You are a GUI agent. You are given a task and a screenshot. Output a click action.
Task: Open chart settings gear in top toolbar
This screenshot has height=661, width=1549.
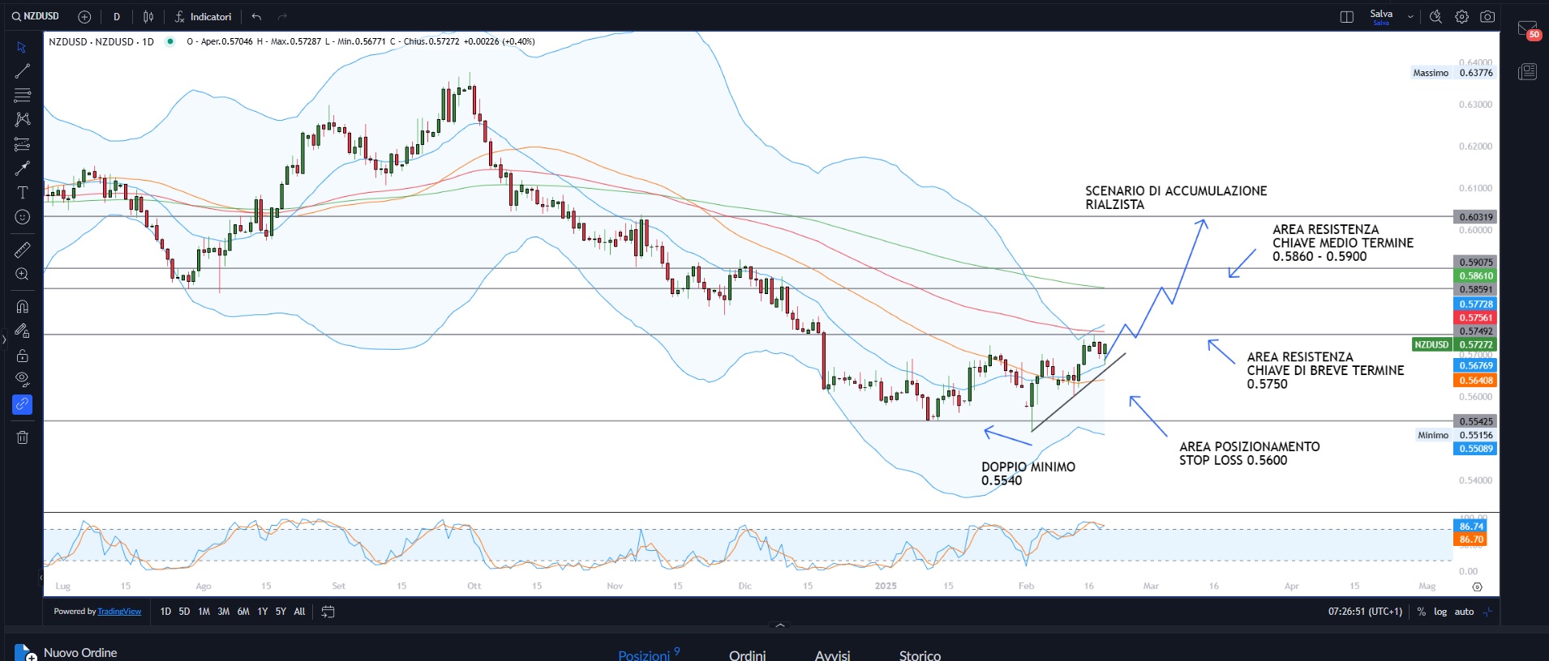[x=1461, y=17]
